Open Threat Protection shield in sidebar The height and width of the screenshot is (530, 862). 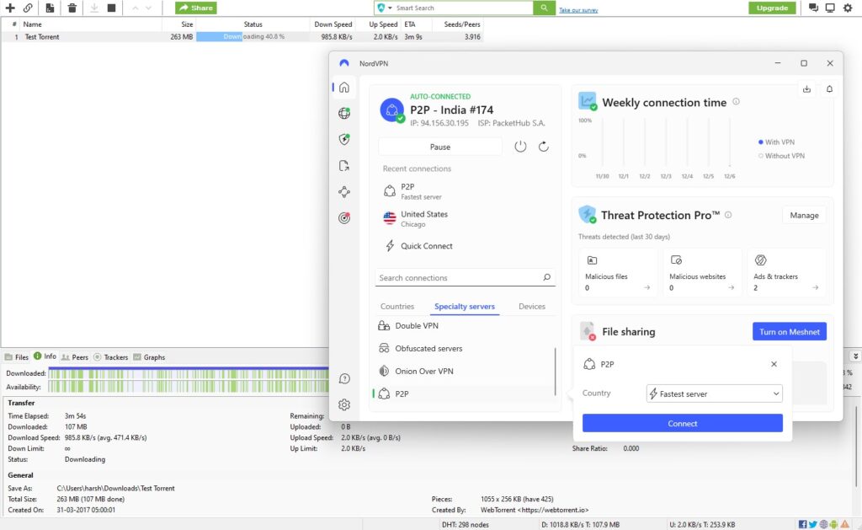click(x=343, y=139)
